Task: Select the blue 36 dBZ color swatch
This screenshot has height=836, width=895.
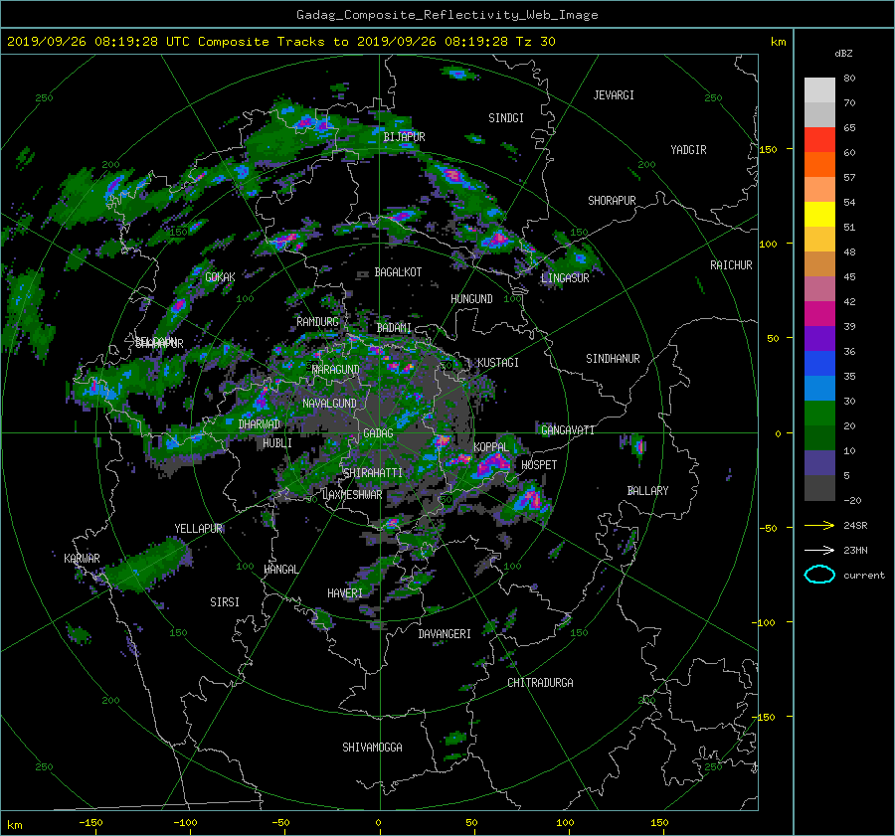Action: click(x=819, y=363)
